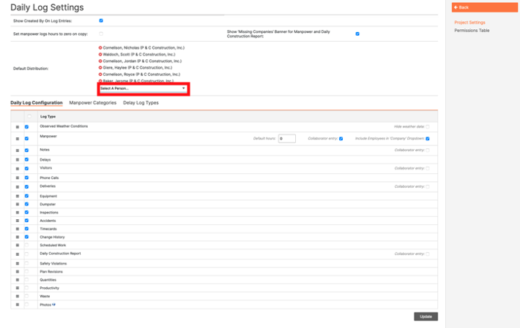520x328 pixels.
Task: Click the Update button
Action: (x=426, y=316)
